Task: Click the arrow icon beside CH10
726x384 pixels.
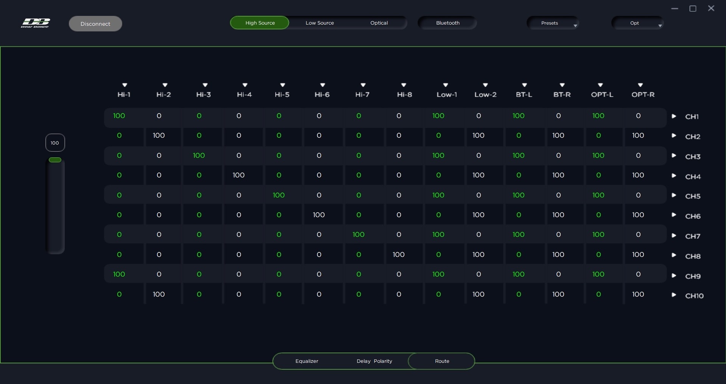Action: pos(674,295)
